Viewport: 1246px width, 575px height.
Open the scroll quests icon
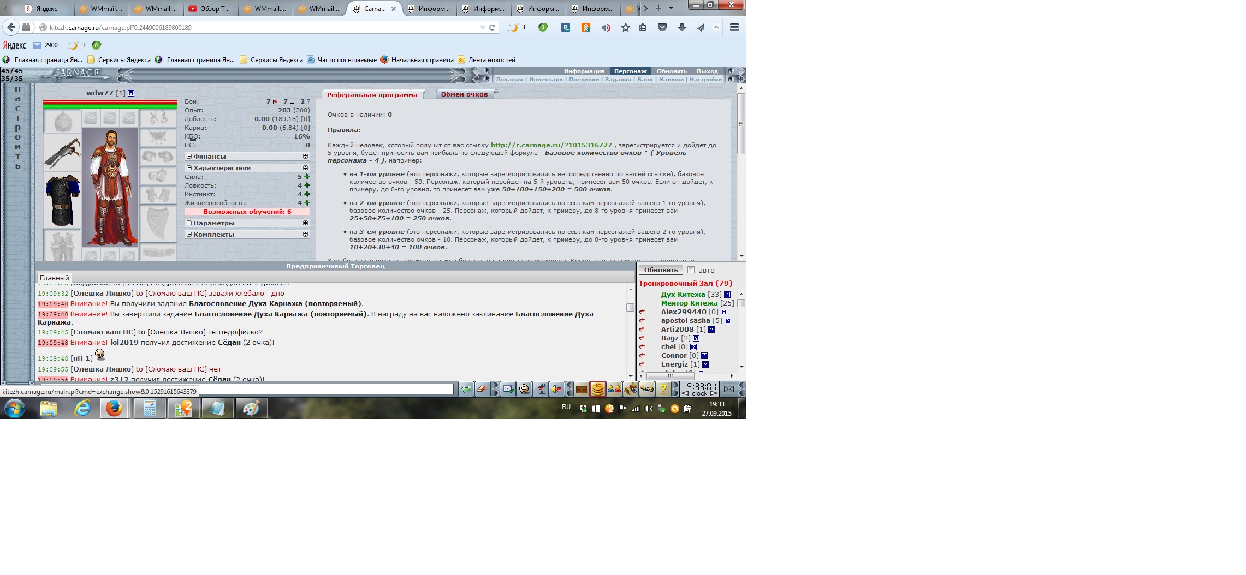(x=647, y=389)
